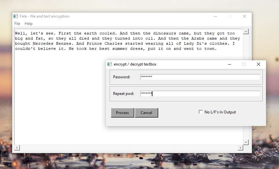Image resolution: width=279 pixels, height=169 pixels.
Task: Open the Help menu in Fate window
Action: click(28, 24)
